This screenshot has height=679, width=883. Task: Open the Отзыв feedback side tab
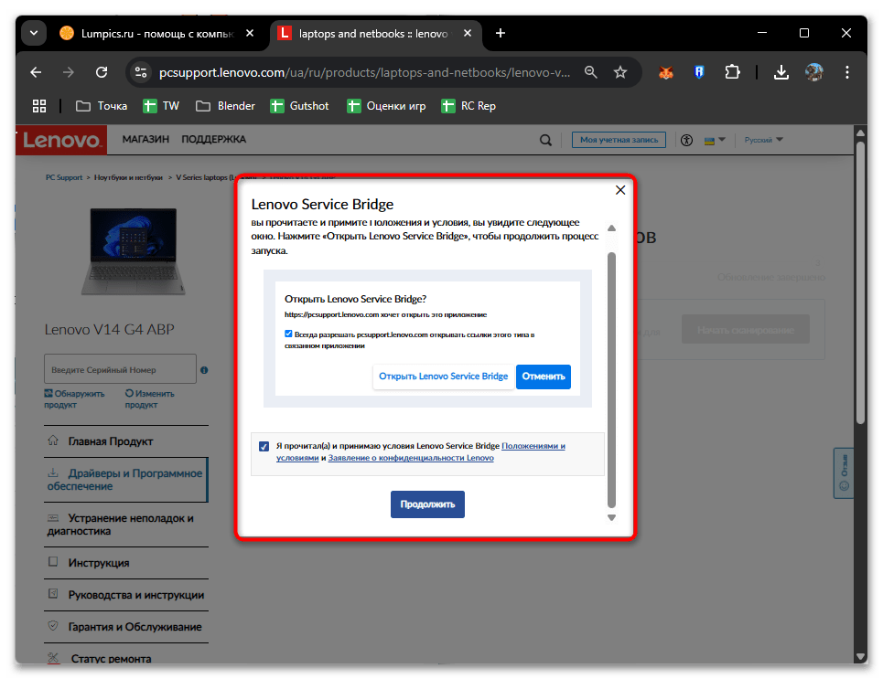click(844, 472)
